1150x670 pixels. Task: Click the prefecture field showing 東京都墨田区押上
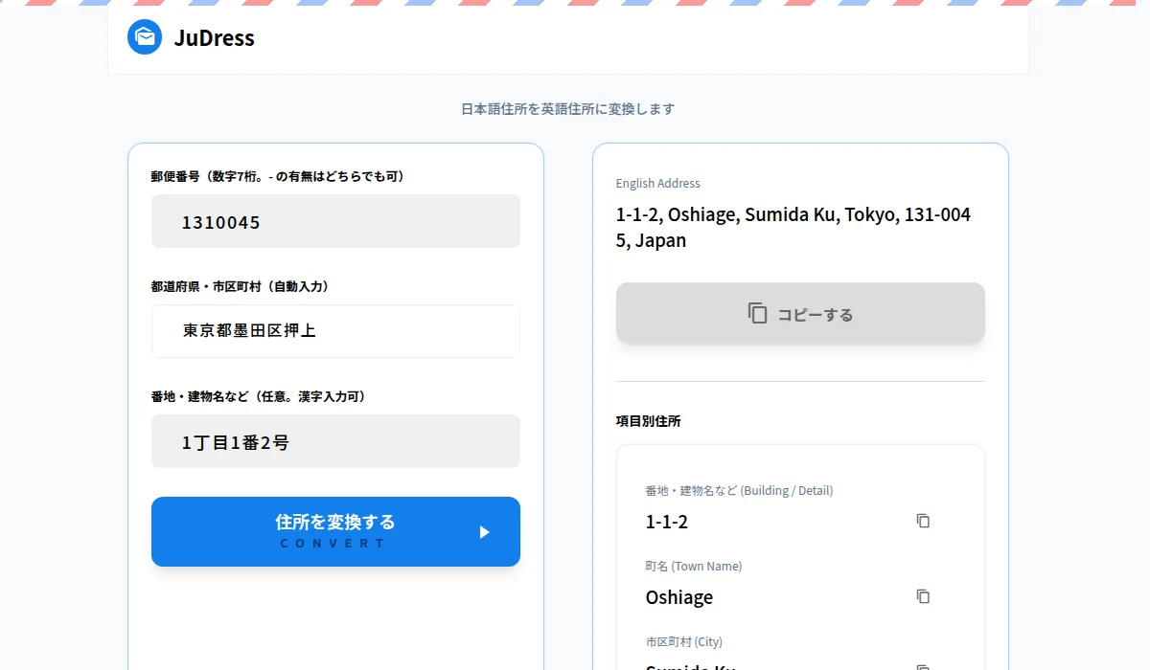coord(335,331)
